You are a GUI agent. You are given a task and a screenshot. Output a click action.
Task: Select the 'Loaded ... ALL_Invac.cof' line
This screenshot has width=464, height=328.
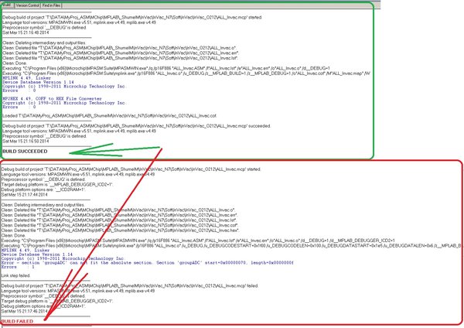(110, 116)
